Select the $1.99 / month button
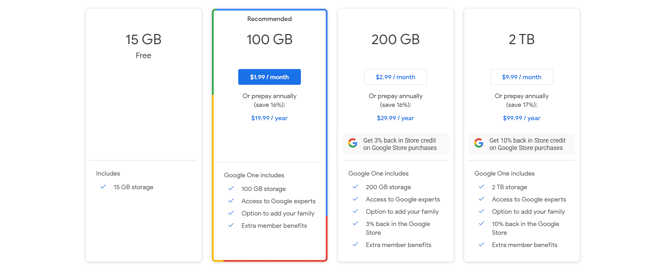The height and width of the screenshot is (267, 661). tap(269, 77)
